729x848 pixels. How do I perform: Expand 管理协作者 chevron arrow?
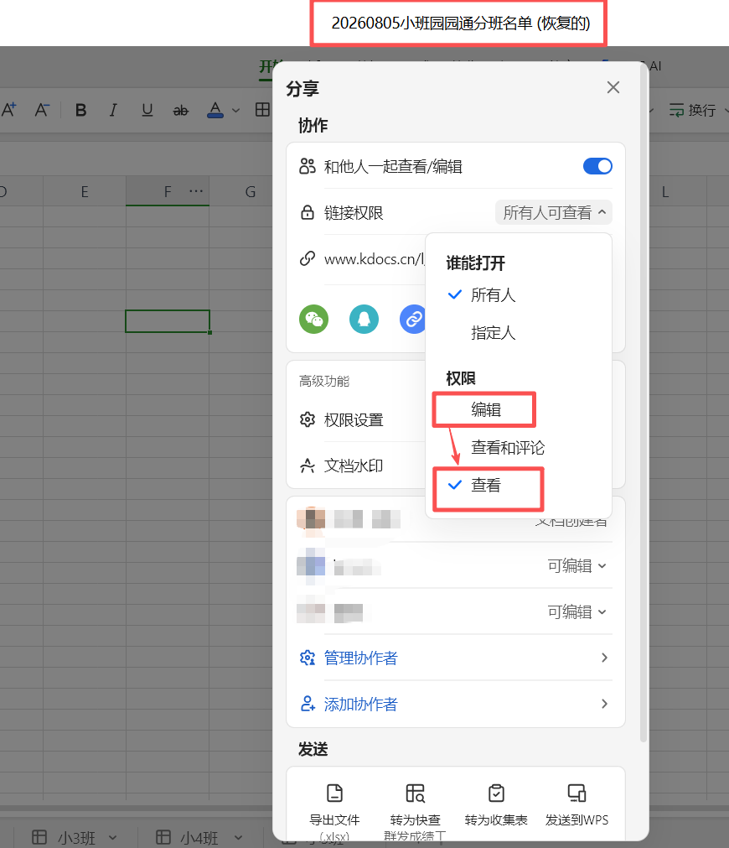tap(604, 658)
